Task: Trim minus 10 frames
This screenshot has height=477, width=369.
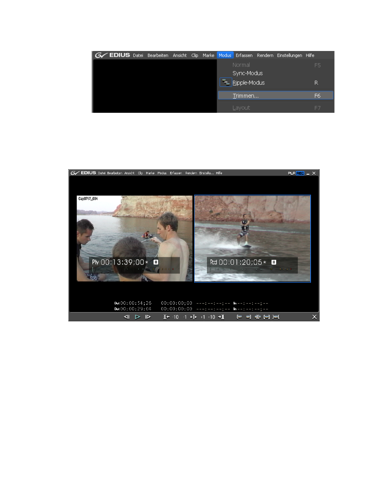Action: pos(176,317)
